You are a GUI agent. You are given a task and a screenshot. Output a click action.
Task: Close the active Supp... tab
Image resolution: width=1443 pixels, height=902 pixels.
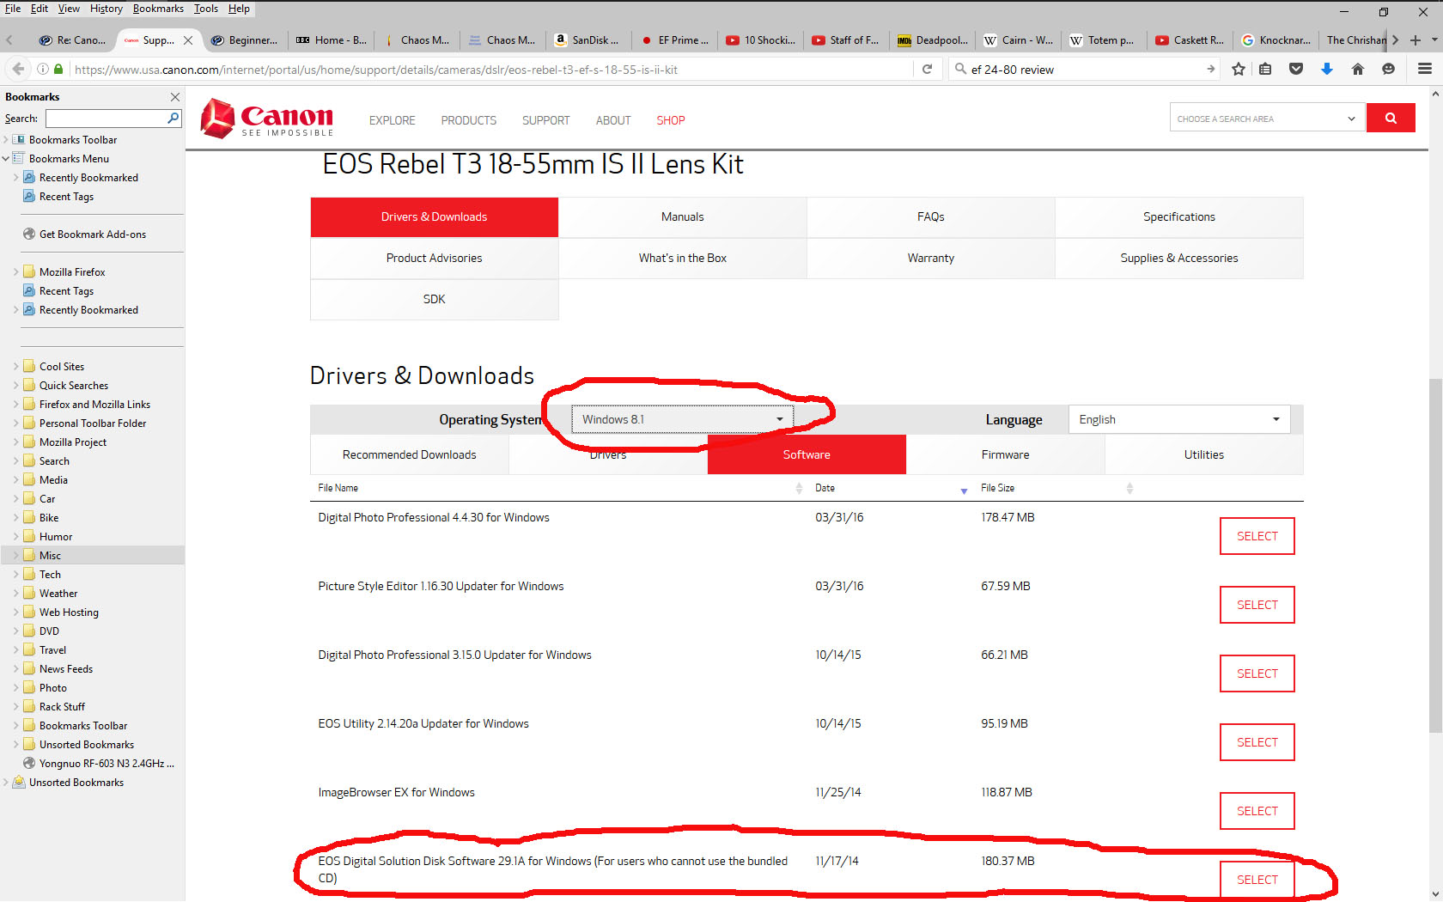click(188, 40)
